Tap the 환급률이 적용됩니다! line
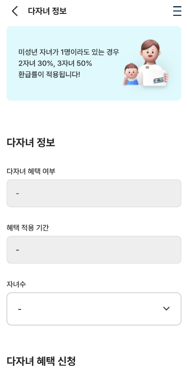 [49, 75]
